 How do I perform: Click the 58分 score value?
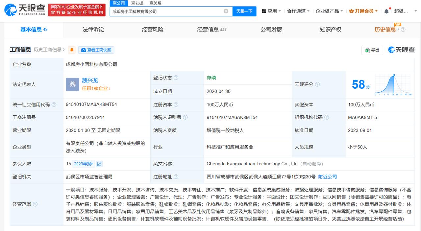click(361, 85)
